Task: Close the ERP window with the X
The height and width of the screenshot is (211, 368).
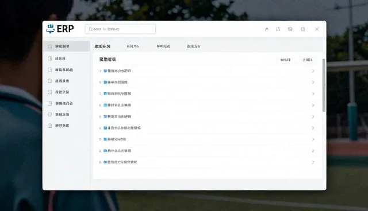Action: coord(317,29)
